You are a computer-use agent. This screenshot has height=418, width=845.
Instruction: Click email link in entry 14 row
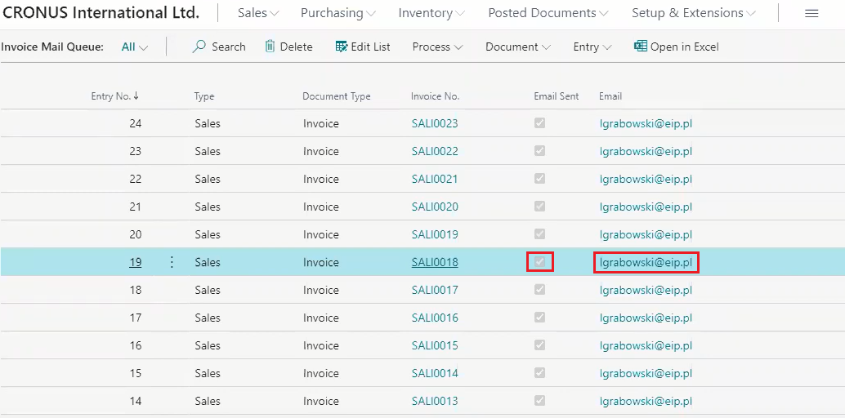(x=646, y=401)
